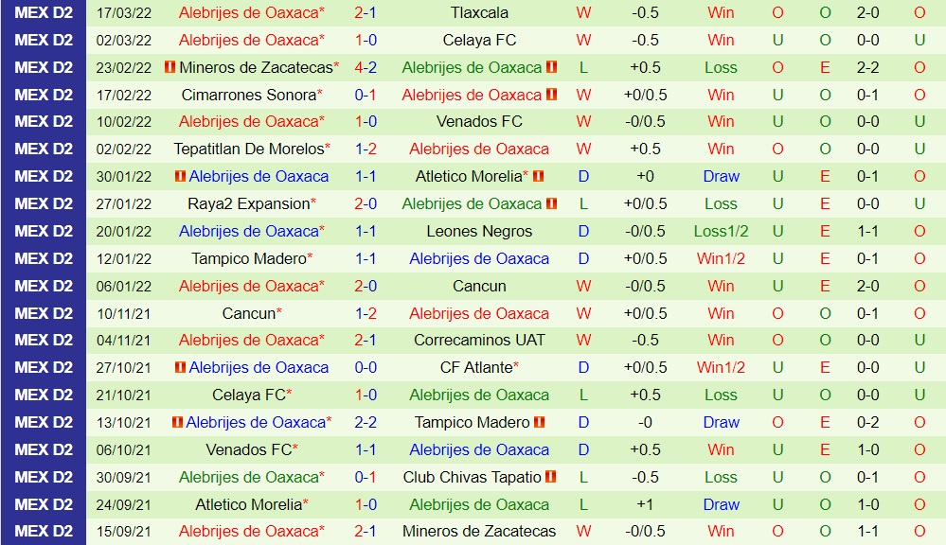Image resolution: width=946 pixels, height=545 pixels.
Task: Click red card icon in the 27/10/21 row
Action: tap(181, 368)
